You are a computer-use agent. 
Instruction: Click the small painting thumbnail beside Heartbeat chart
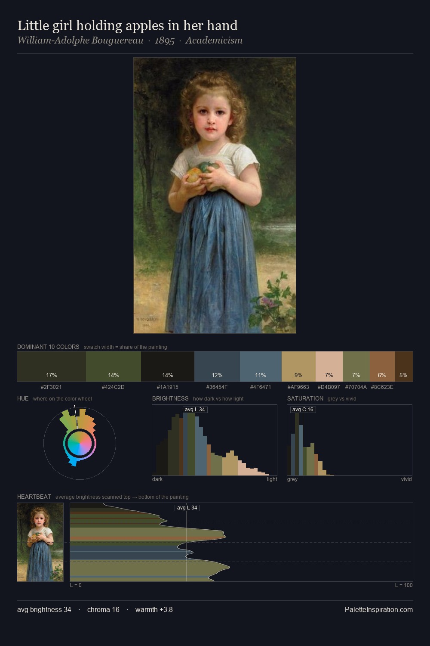(x=40, y=542)
